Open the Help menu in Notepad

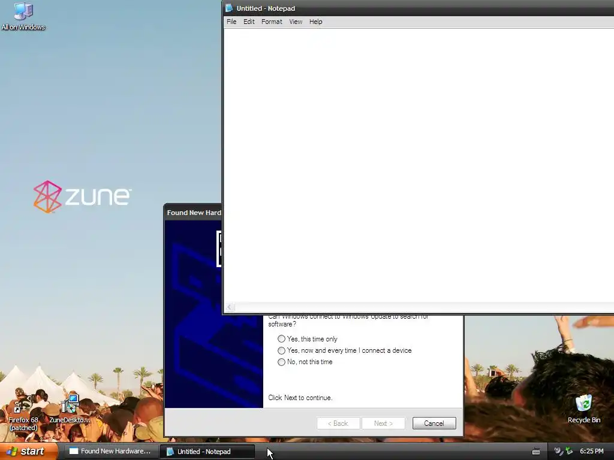315,22
